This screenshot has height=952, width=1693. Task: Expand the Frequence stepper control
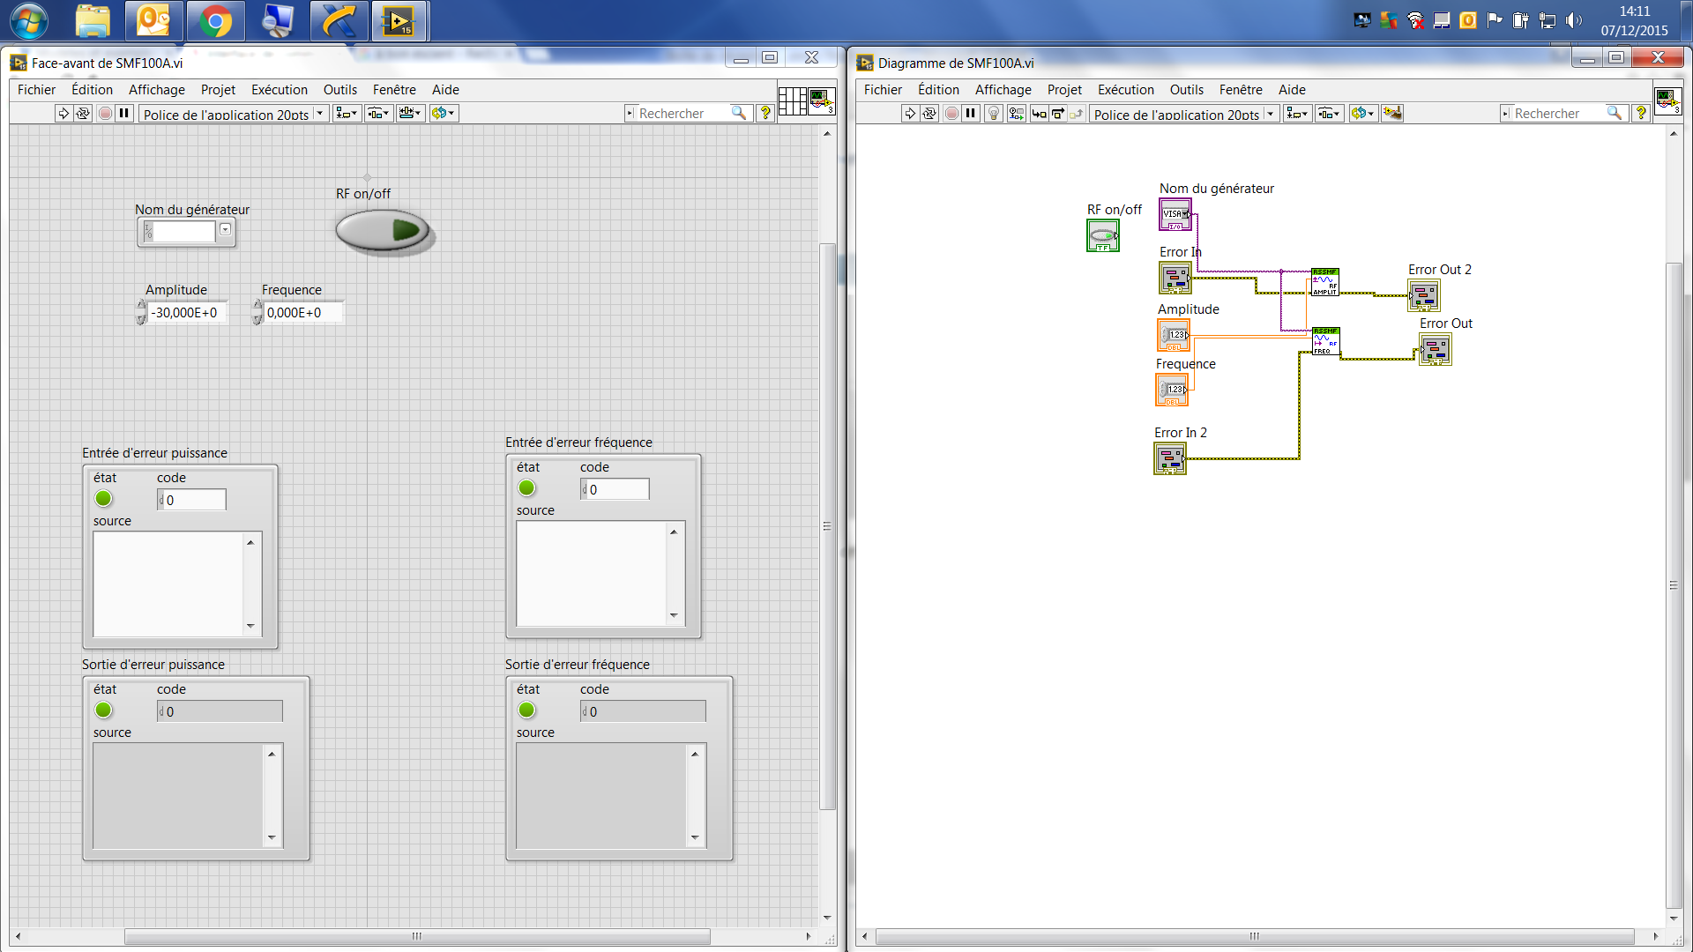point(257,307)
